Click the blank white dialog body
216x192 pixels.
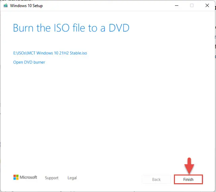click(107, 110)
